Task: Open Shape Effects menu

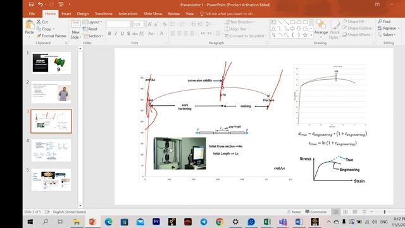Action: point(358,34)
